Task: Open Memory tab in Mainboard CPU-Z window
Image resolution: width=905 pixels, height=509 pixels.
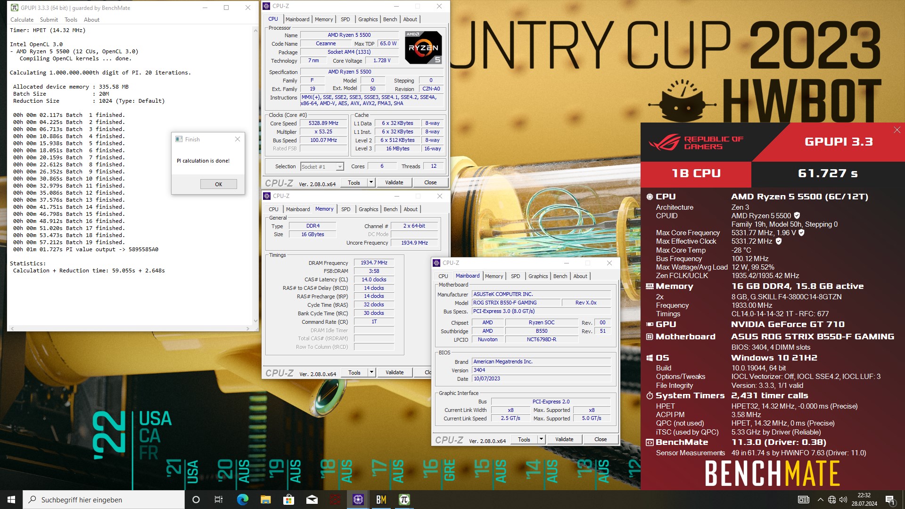Action: click(x=494, y=276)
